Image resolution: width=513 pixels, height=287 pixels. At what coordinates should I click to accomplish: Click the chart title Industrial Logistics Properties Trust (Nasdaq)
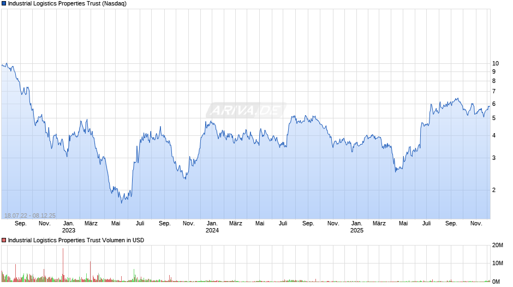tap(67, 4)
